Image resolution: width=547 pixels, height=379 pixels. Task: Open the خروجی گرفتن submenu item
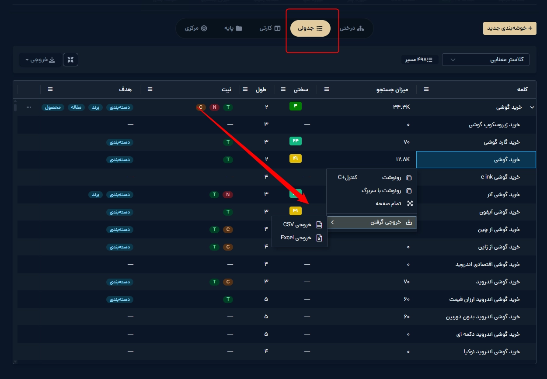tap(372, 222)
